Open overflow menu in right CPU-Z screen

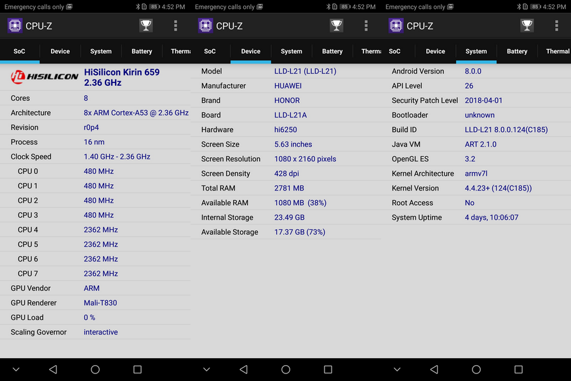[556, 25]
